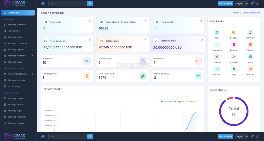
Task: Open the Withdraw quick link icon
Action: coord(250,32)
